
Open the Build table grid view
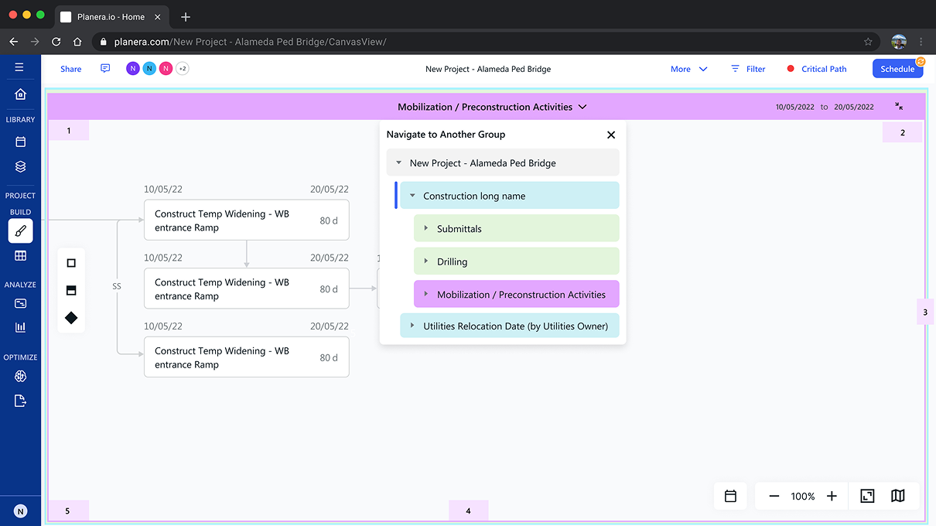(x=20, y=255)
